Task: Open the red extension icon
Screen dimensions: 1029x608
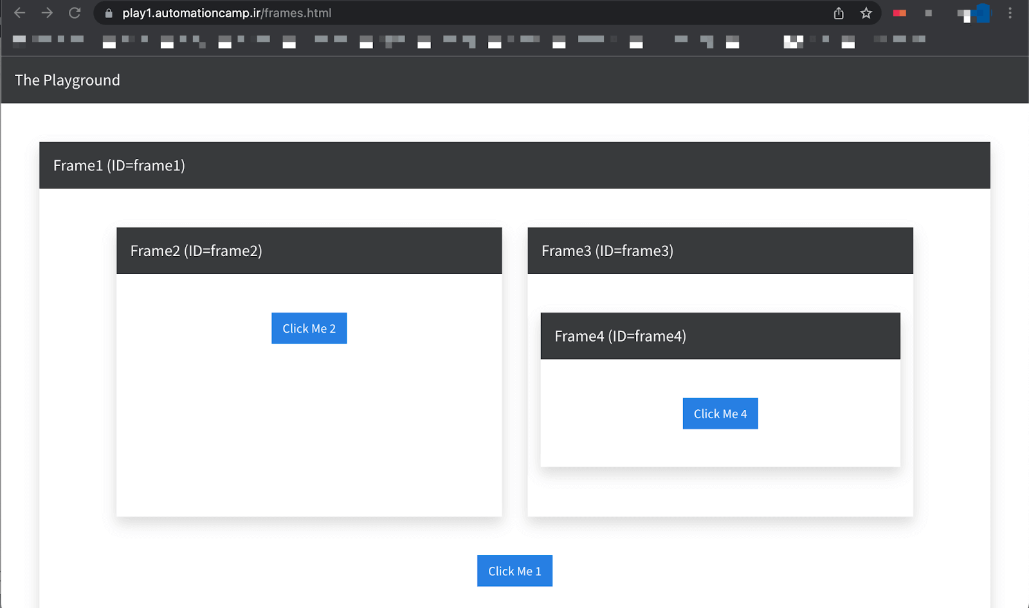Action: click(x=899, y=14)
